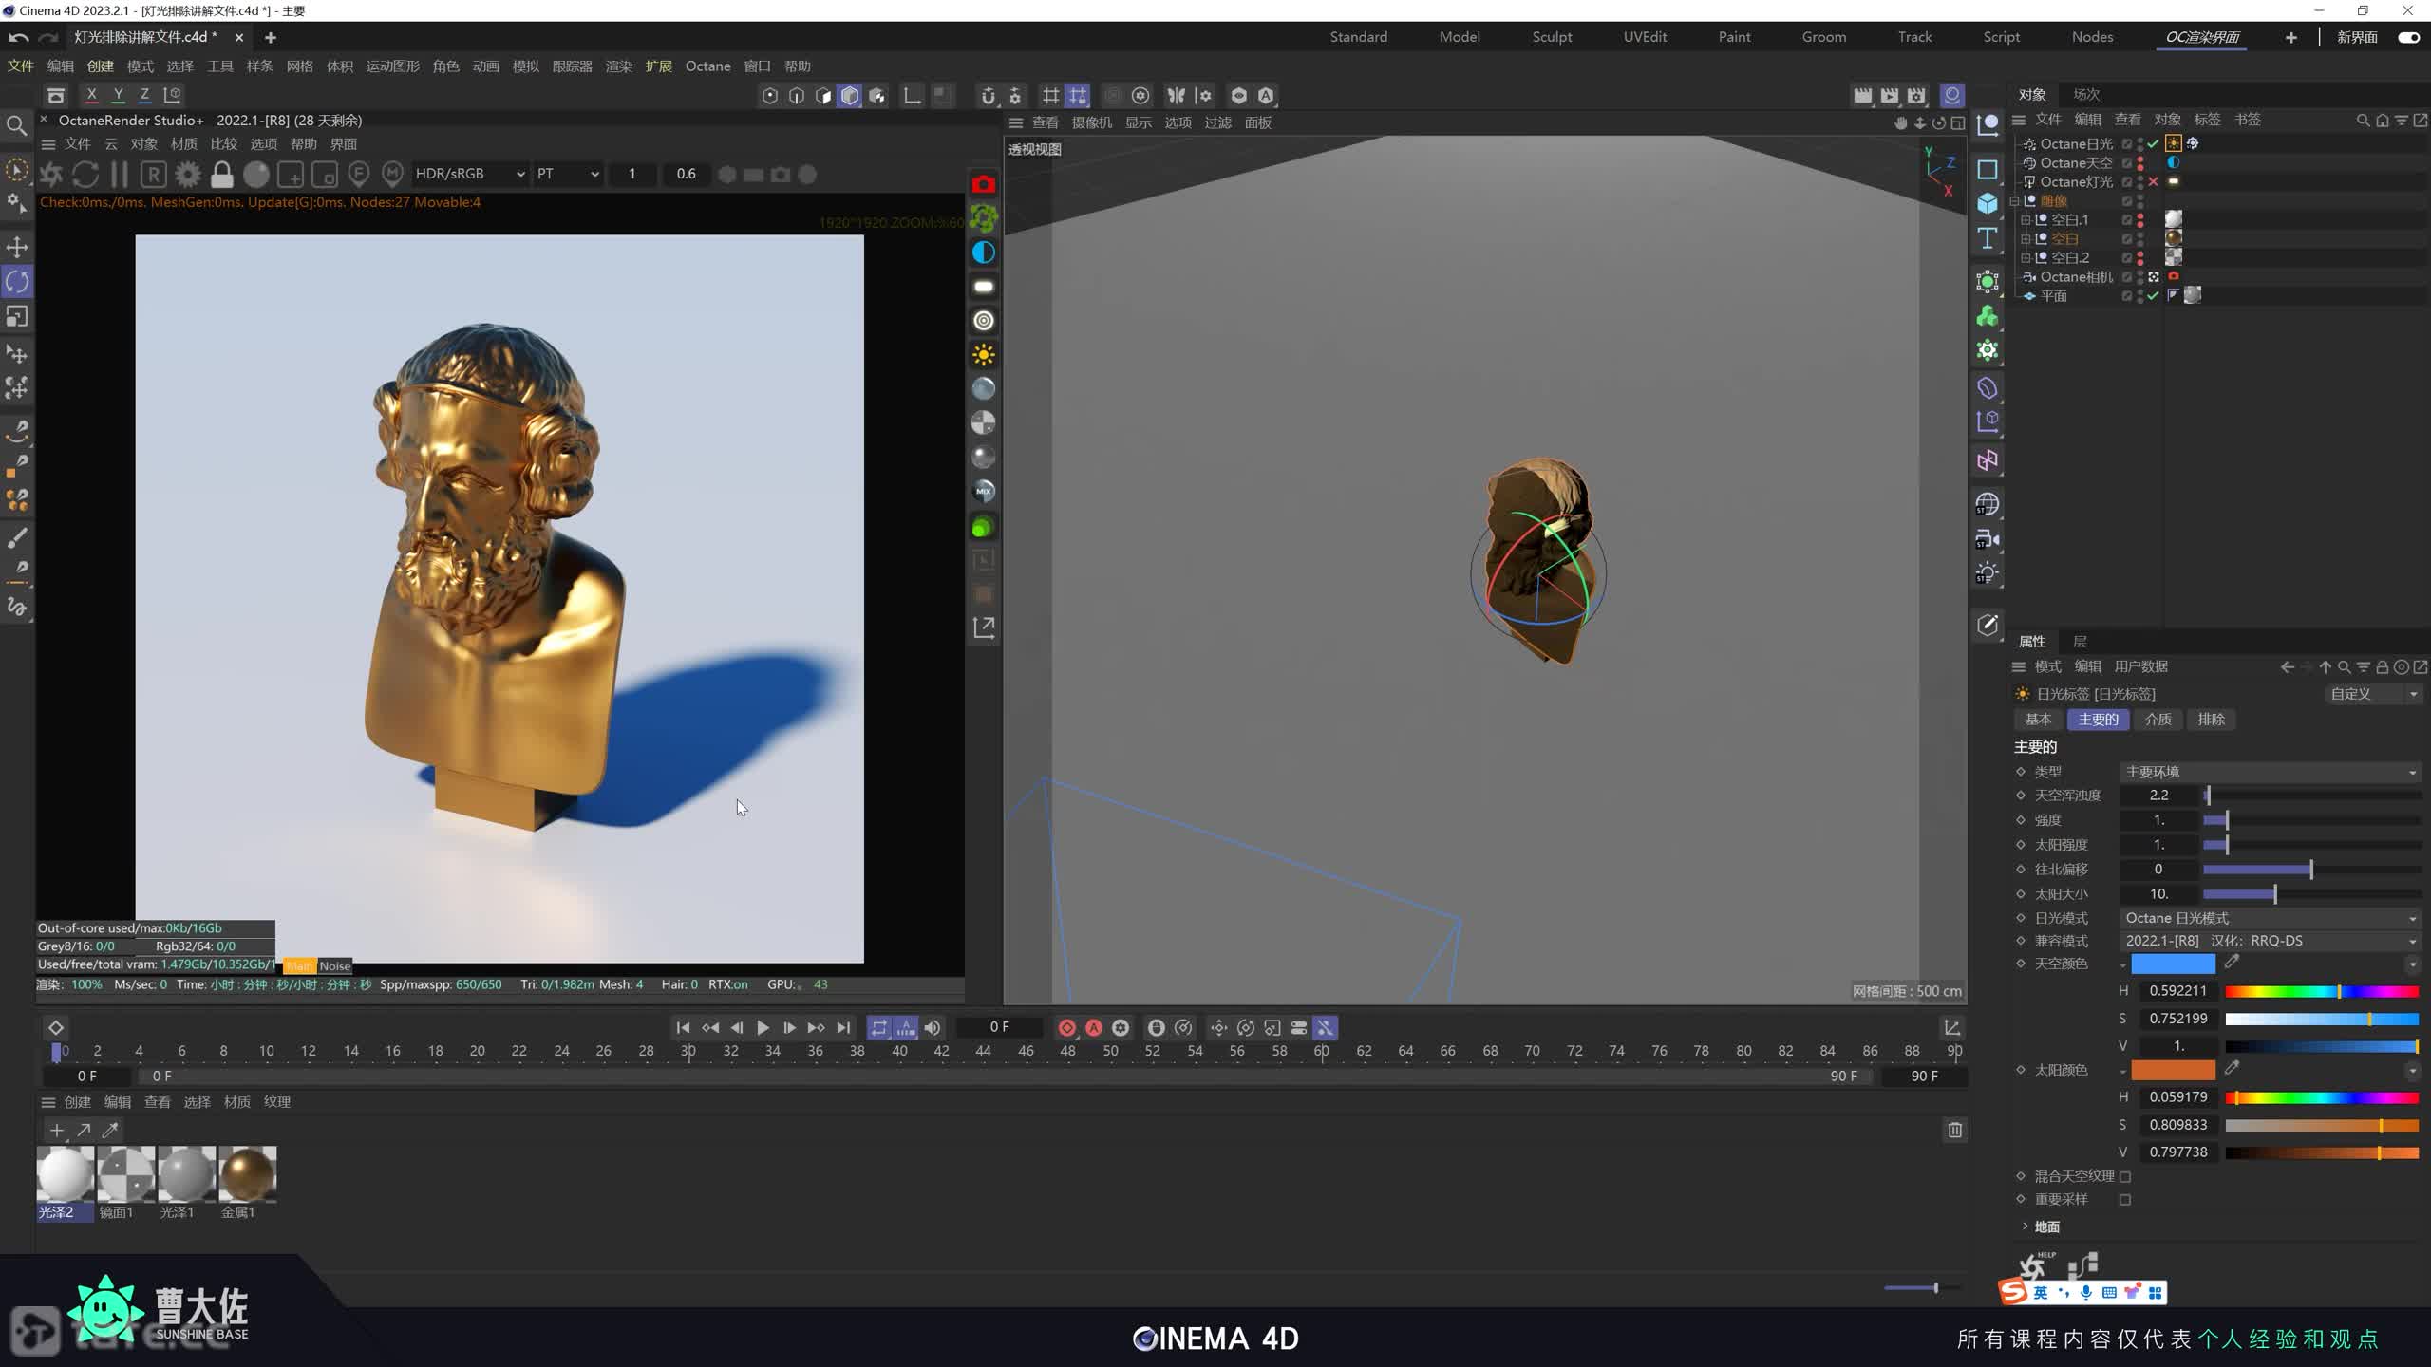Click the 介质 tab button
The image size is (2431, 1367).
click(x=2158, y=720)
